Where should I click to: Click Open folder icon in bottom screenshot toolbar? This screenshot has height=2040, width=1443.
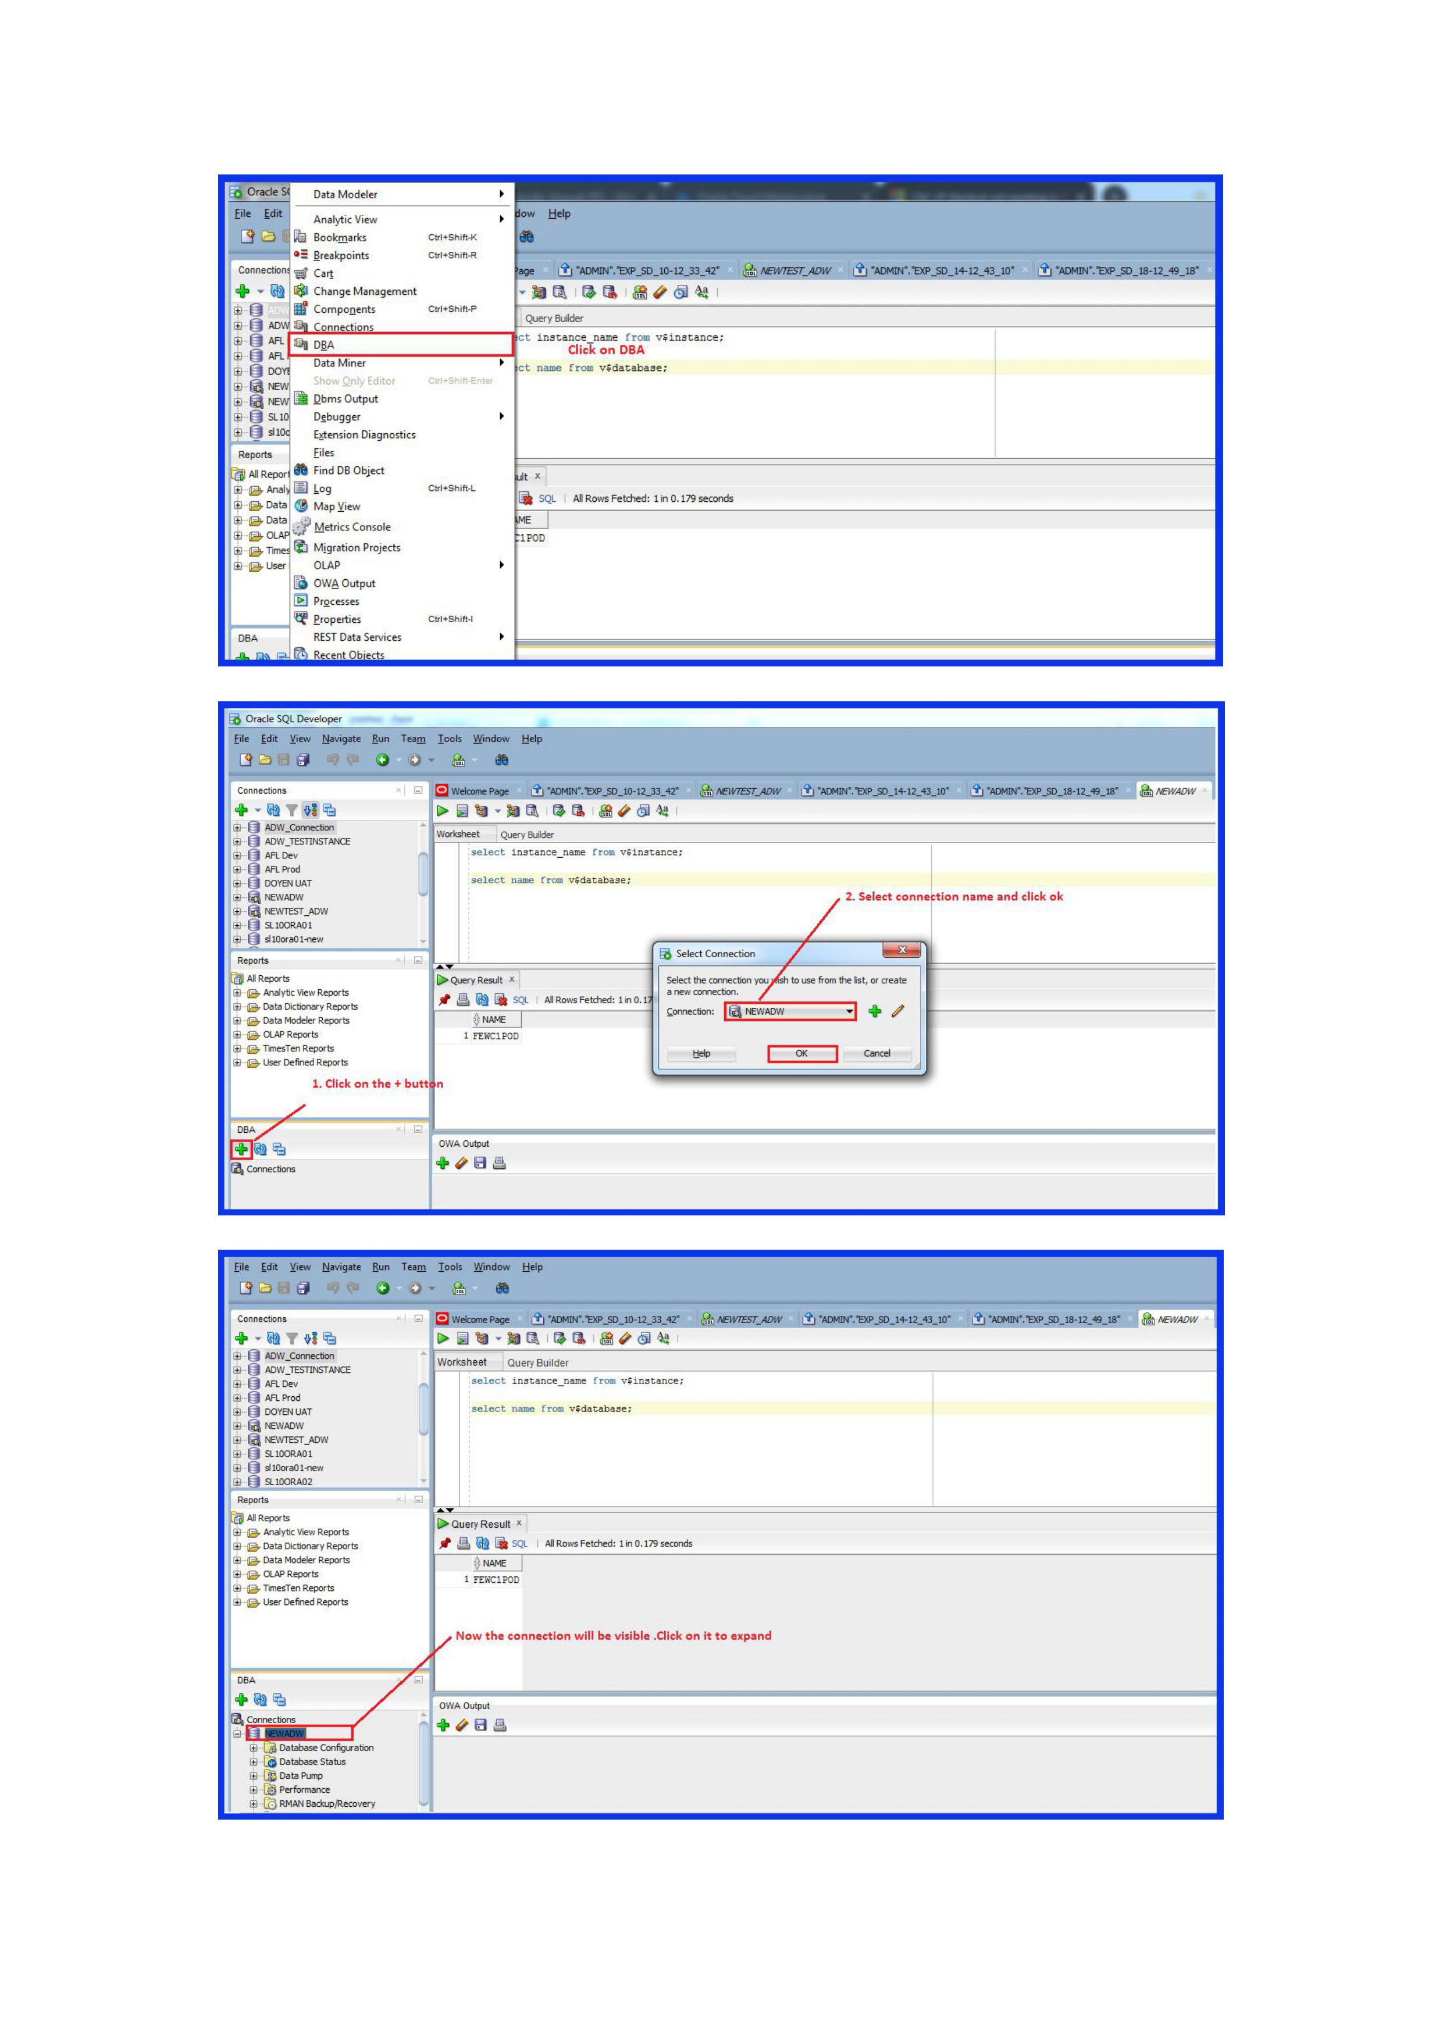[265, 1288]
